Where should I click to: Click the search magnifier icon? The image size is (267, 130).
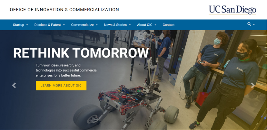249,24
